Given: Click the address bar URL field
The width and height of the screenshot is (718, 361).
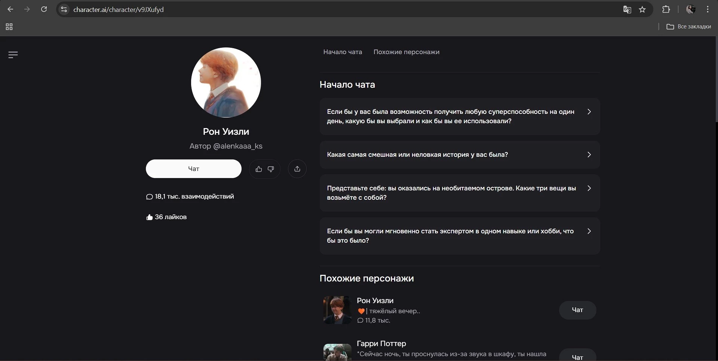Looking at the screenshot, I should (299, 10).
